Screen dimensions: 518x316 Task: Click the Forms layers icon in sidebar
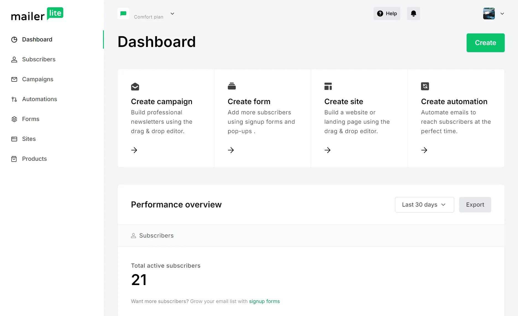(14, 119)
